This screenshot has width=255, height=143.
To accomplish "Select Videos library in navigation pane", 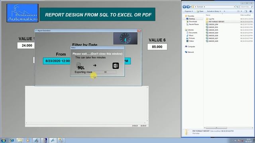I will point(191,41).
